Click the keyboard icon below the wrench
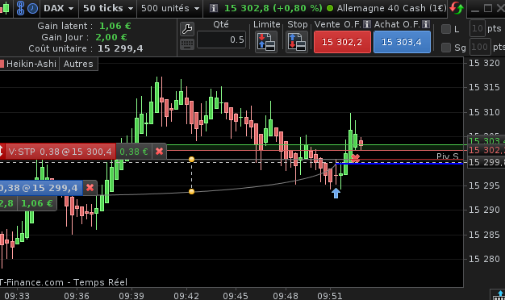 tap(187, 44)
